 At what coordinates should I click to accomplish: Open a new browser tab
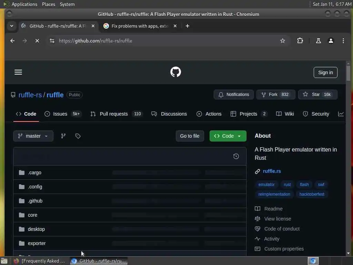point(187,26)
